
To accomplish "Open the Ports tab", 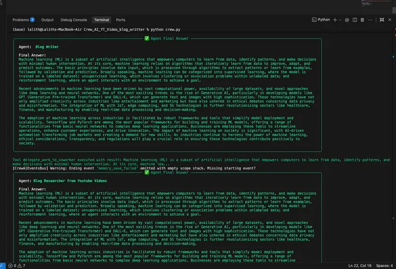I will click(121, 19).
